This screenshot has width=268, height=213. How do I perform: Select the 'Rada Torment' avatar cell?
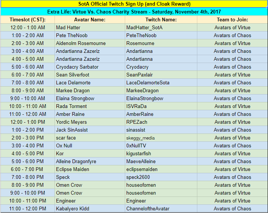point(90,106)
